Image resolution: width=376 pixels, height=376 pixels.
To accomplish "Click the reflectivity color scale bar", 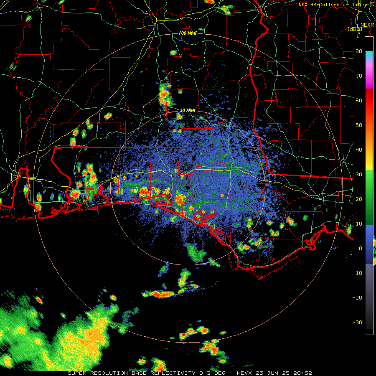I will (369, 185).
